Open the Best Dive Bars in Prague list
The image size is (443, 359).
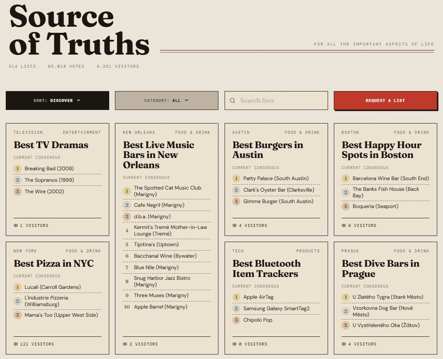click(x=380, y=268)
